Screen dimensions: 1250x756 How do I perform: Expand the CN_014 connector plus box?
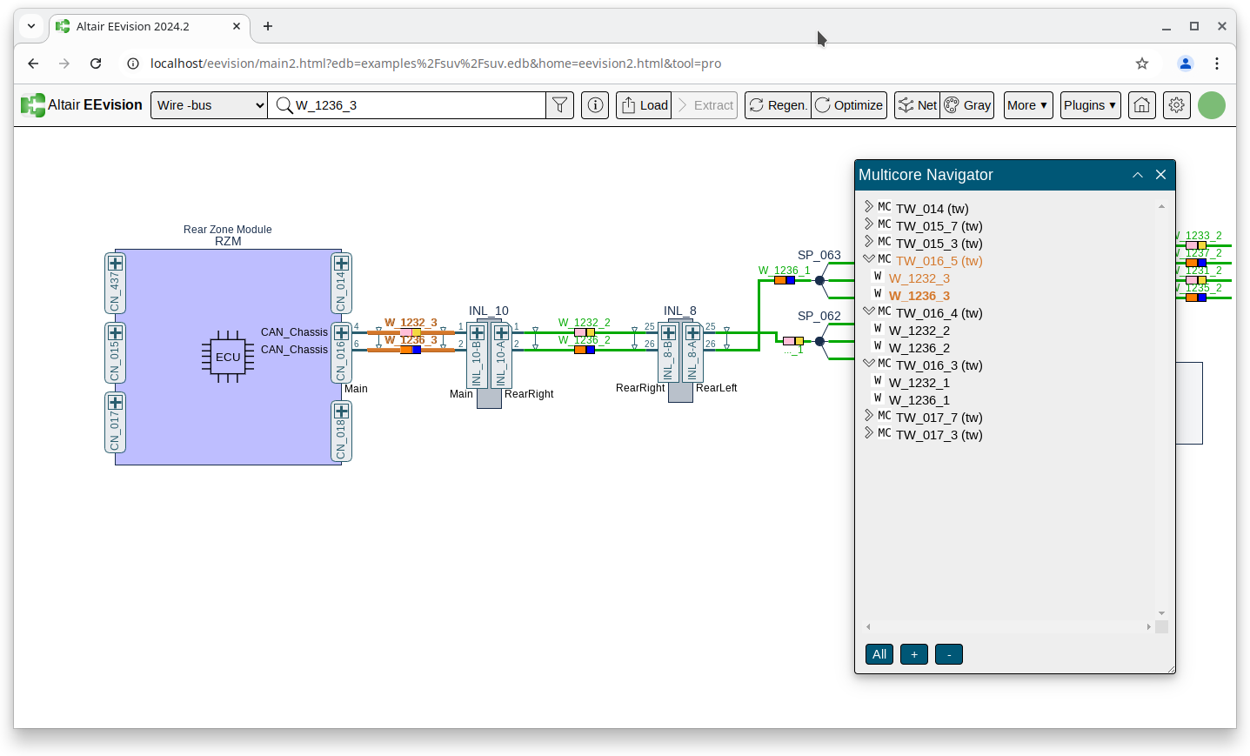click(341, 264)
